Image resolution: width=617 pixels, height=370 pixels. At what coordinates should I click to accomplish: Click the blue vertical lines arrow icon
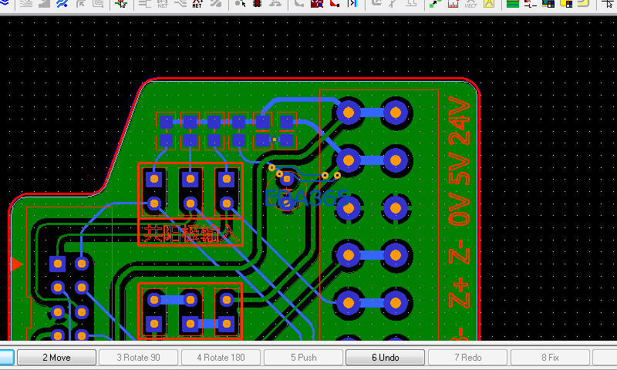352,4
